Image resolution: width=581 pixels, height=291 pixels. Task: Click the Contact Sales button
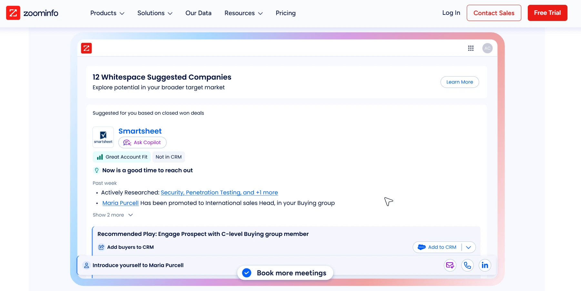coord(494,13)
